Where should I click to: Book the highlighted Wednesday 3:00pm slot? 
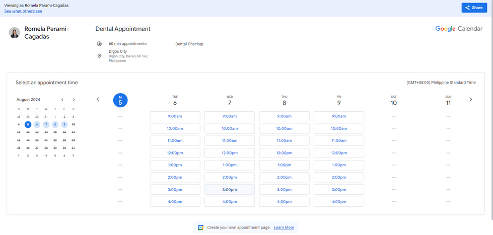(x=230, y=189)
